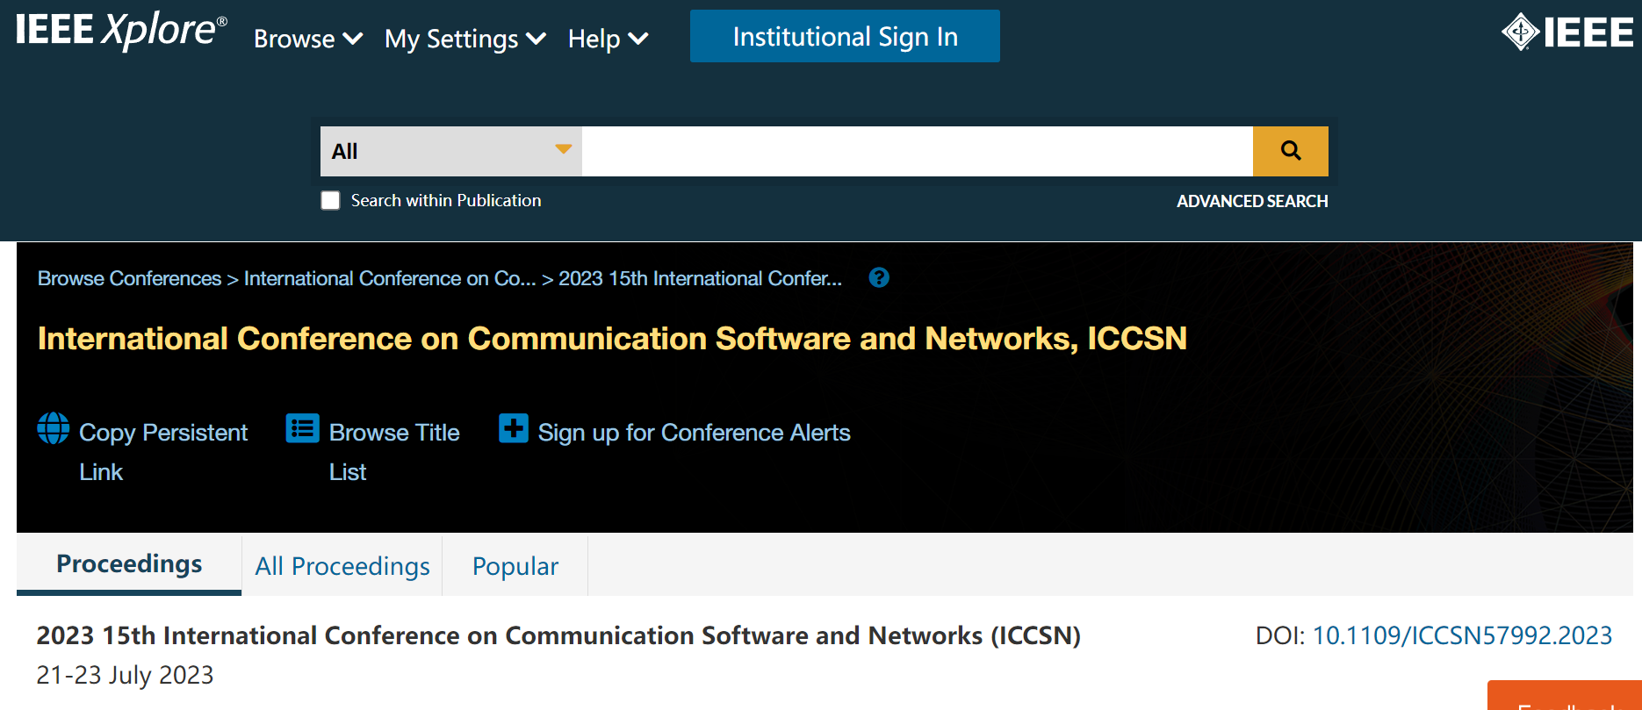Open the Browse dropdown menu
Viewport: 1642px width, 710px height.
pyautogui.click(x=308, y=39)
